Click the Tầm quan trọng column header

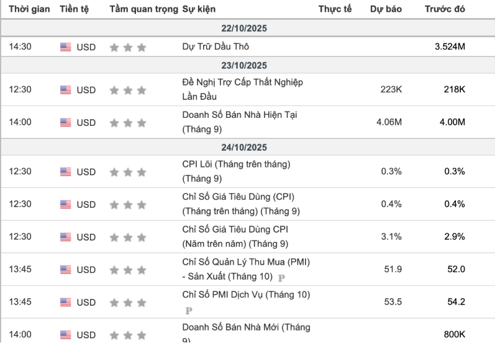(143, 9)
